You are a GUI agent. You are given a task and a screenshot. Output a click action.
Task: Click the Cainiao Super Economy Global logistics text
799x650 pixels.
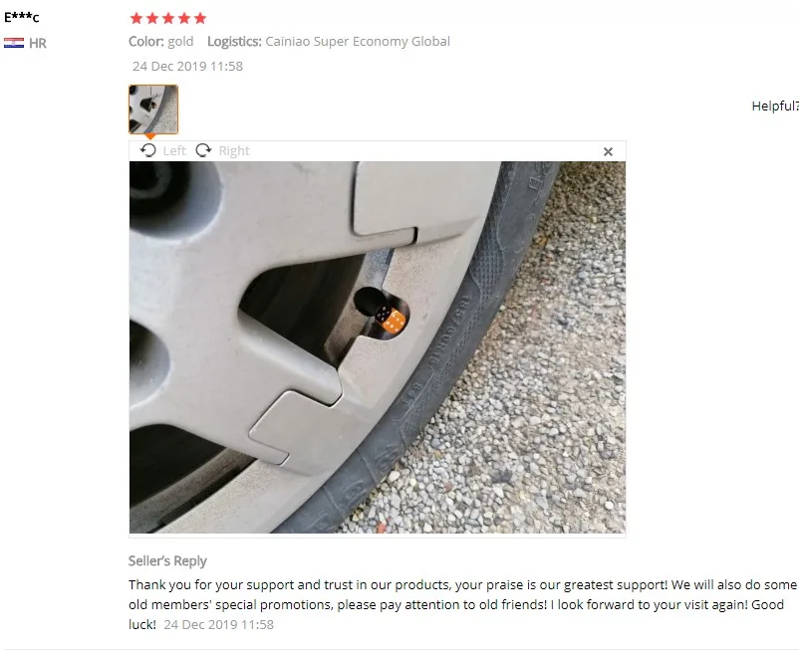(x=358, y=41)
